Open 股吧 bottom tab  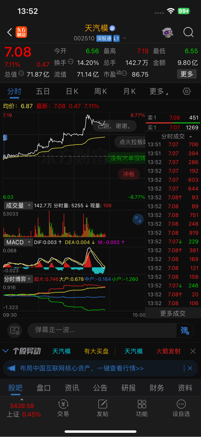[15, 388]
